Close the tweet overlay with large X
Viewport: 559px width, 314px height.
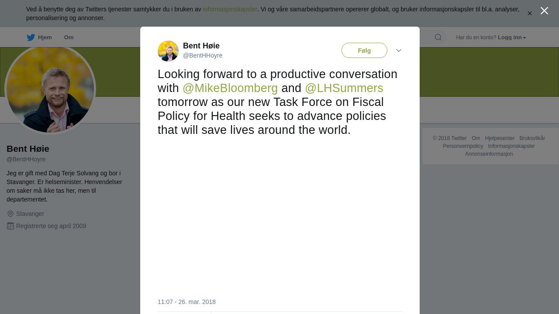(544, 11)
